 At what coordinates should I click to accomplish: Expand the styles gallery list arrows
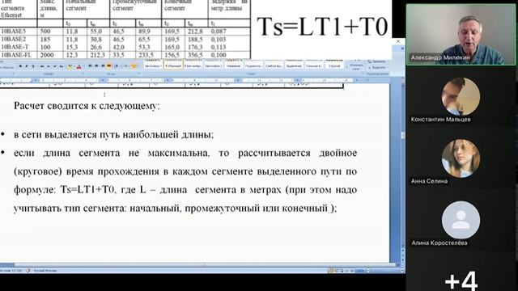(x=346, y=66)
